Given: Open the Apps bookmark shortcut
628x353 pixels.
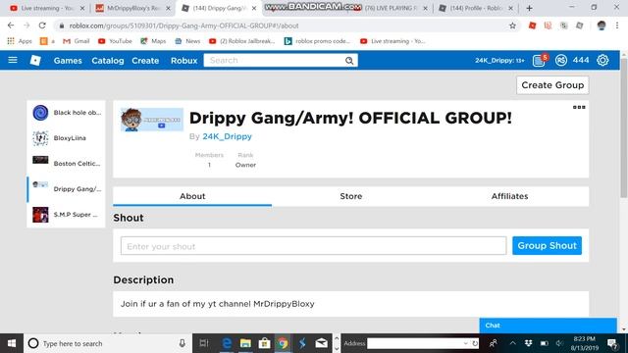Looking at the screenshot, I should (20, 41).
